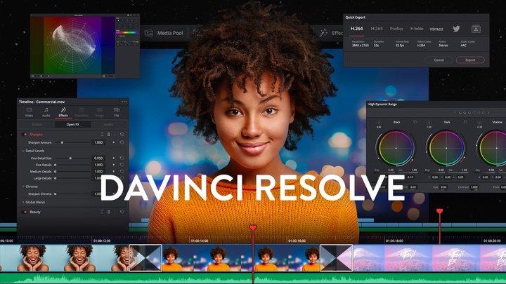Click the Sharpen Amount slider handle

click(62, 142)
